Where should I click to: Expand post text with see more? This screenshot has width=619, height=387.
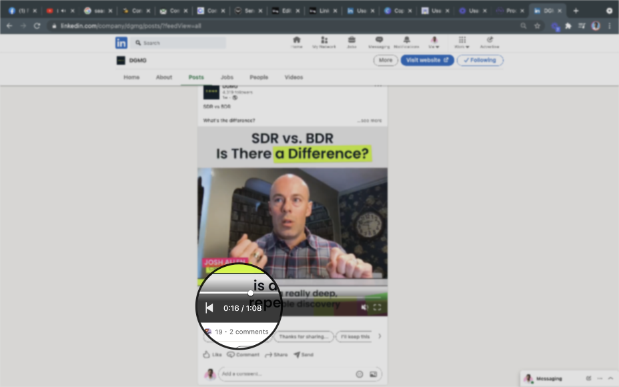click(371, 121)
